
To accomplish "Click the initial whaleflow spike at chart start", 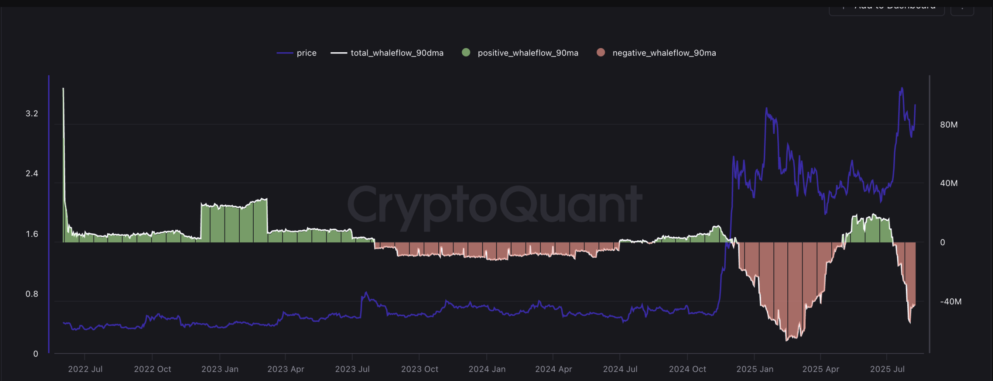I will (x=63, y=90).
